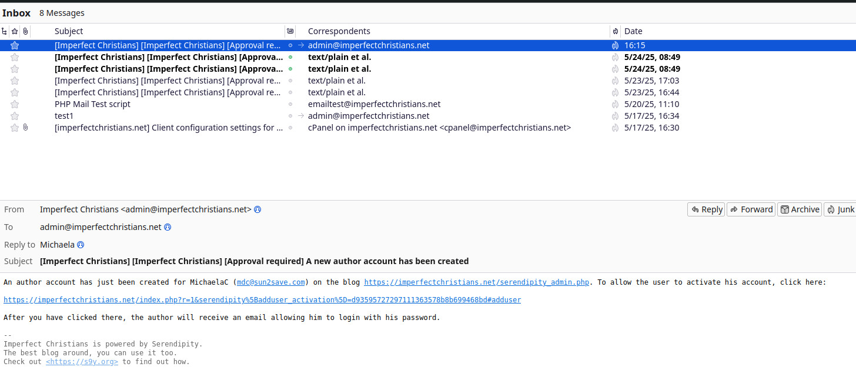Click the paperclip icon on the cPanel configuration message
The width and height of the screenshot is (856, 370).
[25, 128]
